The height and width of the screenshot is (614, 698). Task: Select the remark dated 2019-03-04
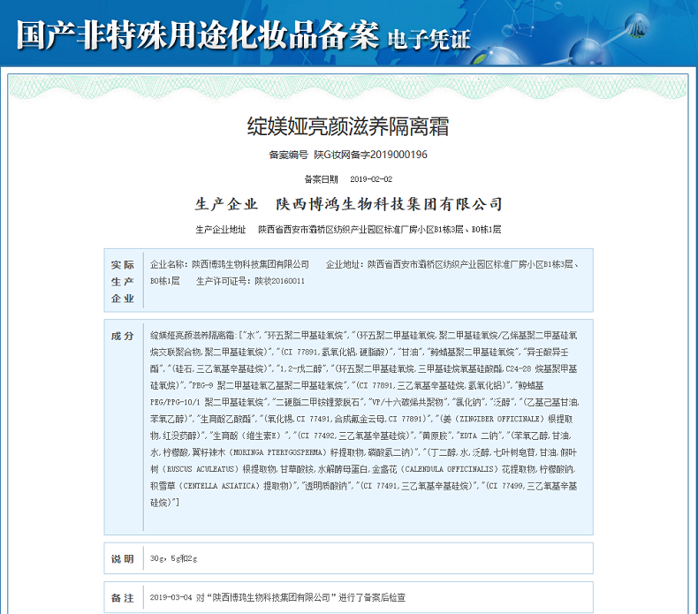pos(277,598)
